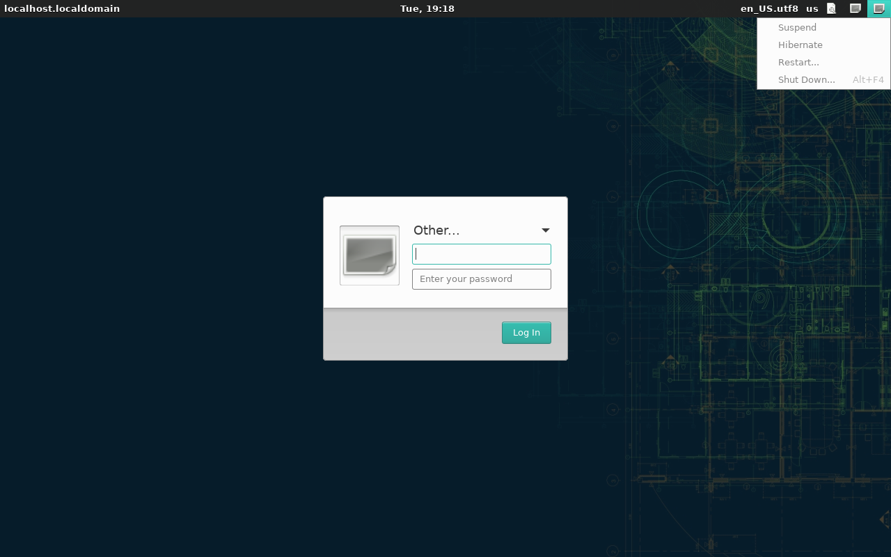
Task: Click the localhost.localdomain hostname label
Action: click(x=62, y=8)
